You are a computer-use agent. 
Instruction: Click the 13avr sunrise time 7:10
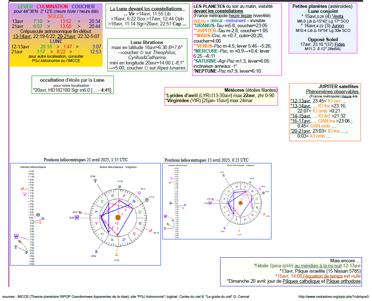tap(38, 21)
